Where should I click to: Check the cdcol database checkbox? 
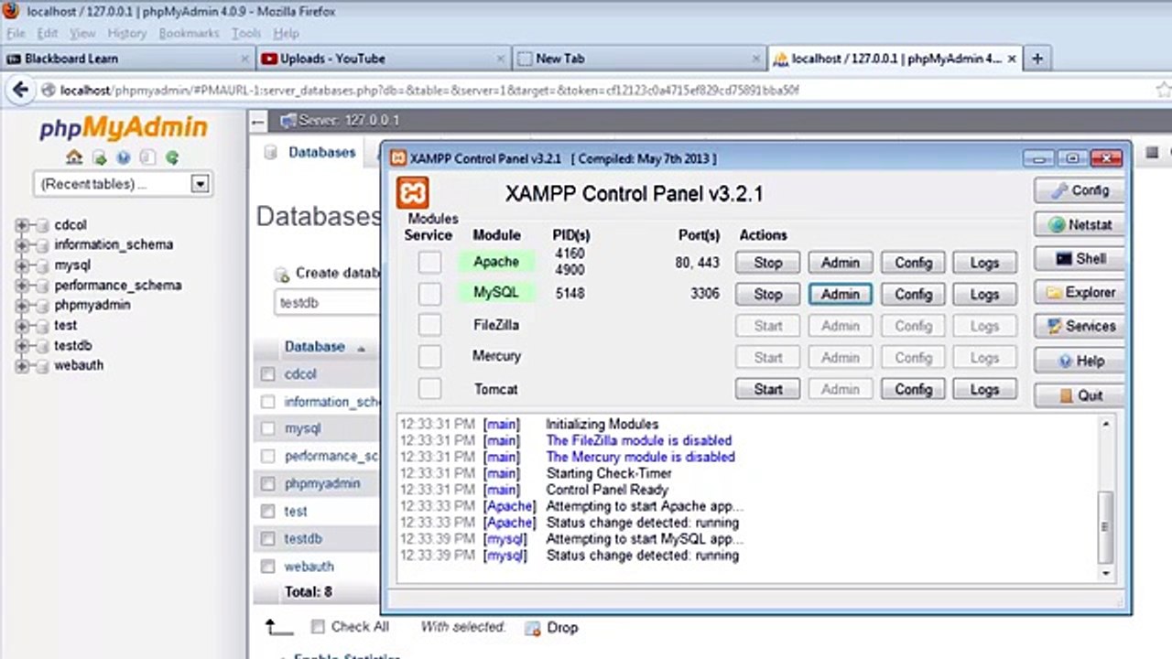coord(267,374)
